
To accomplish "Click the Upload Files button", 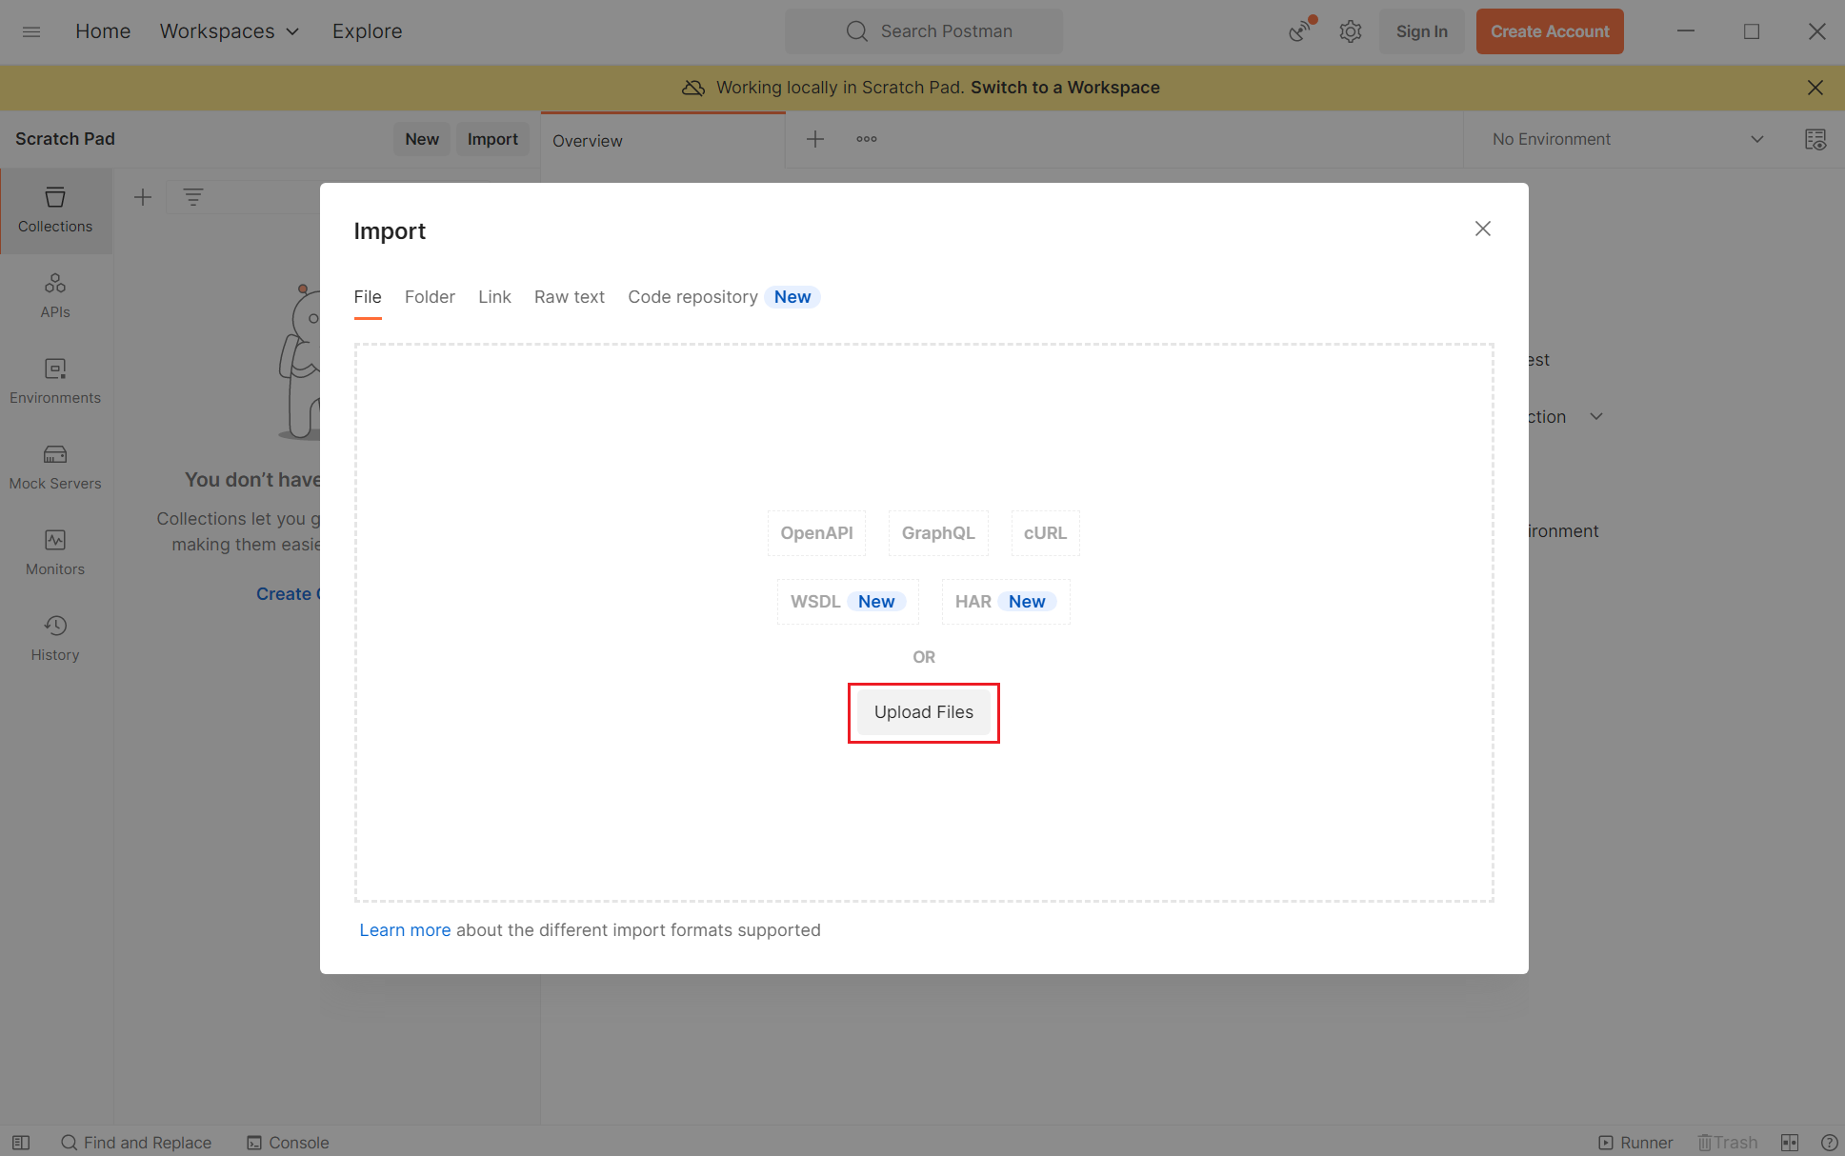I will (924, 712).
